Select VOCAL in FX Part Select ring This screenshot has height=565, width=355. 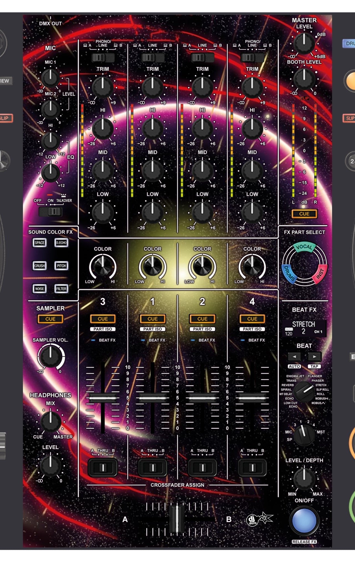point(304,247)
